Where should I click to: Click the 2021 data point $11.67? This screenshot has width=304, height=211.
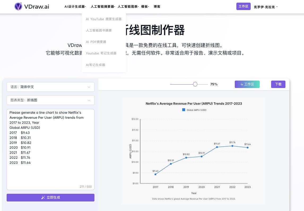[x=217, y=147]
